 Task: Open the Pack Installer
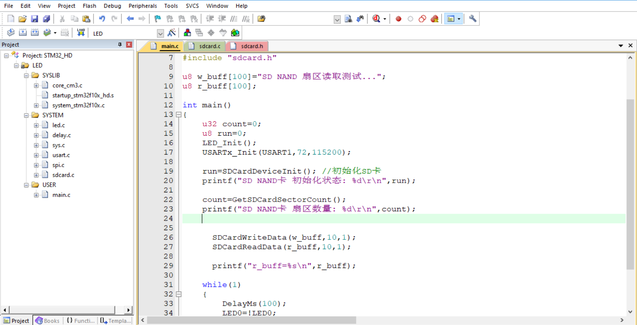point(235,33)
